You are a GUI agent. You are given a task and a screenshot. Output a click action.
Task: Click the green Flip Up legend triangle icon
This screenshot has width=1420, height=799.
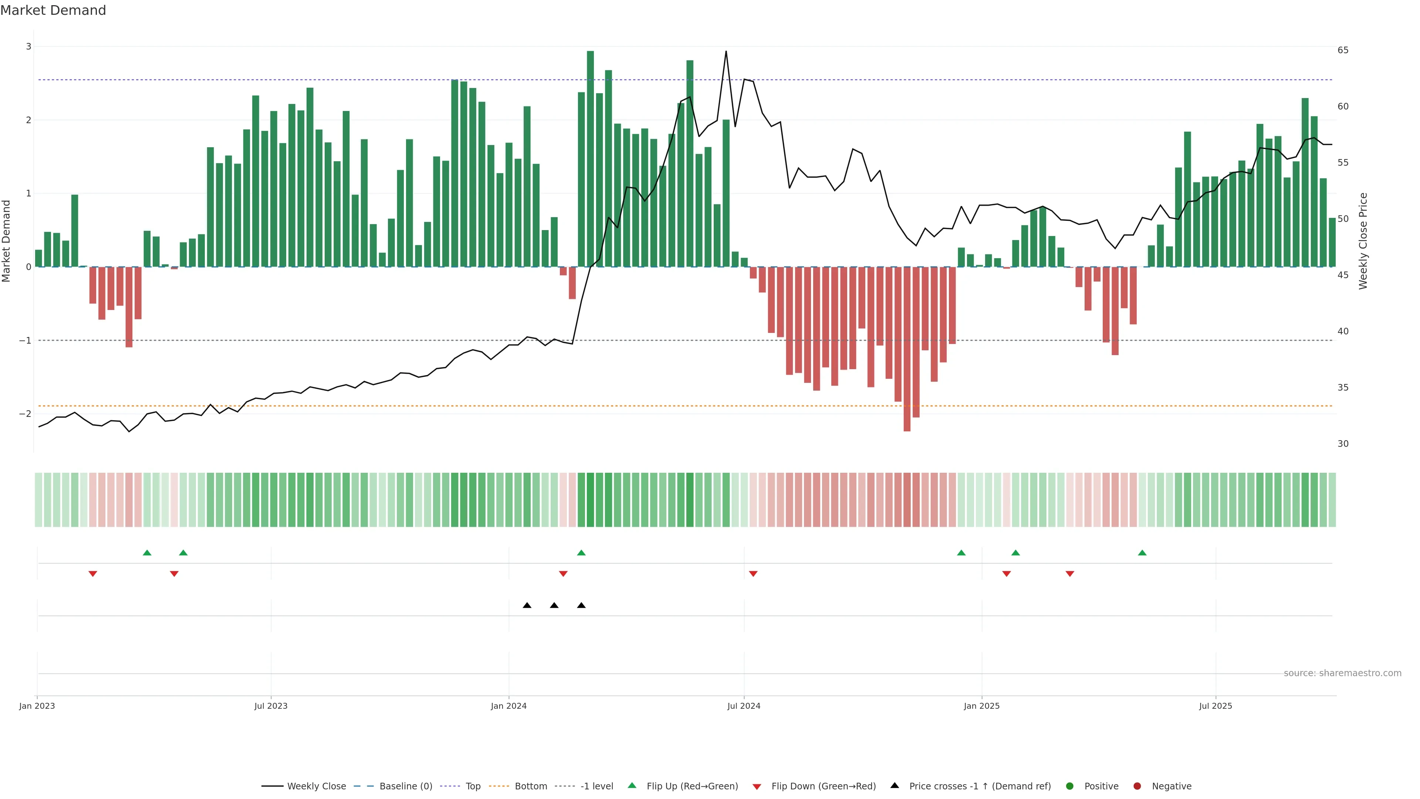[632, 786]
